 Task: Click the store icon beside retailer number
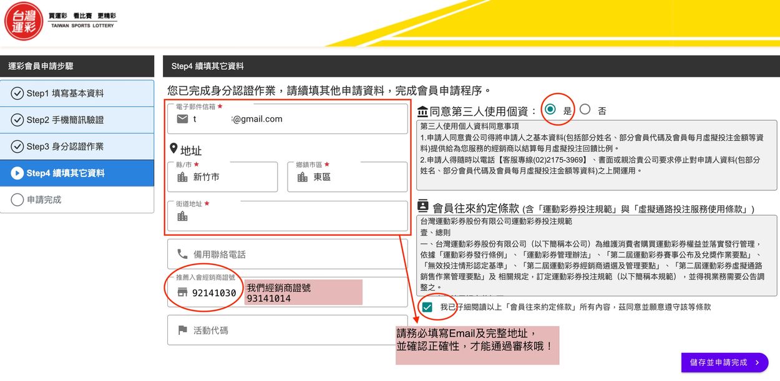182,292
